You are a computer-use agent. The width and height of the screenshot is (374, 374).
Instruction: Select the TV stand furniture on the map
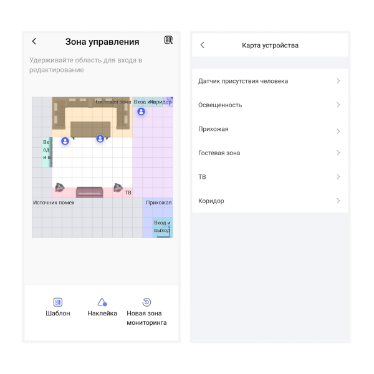(x=89, y=192)
